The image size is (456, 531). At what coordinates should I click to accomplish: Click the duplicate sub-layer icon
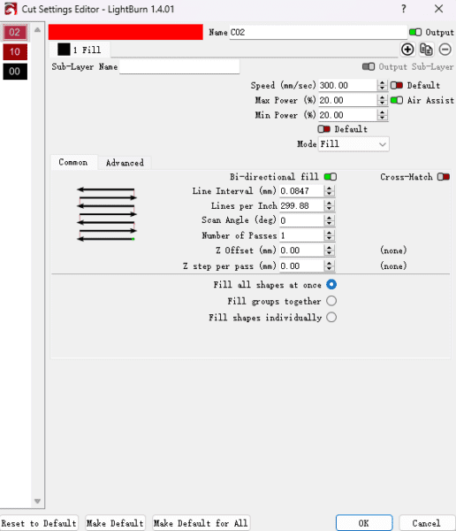(426, 50)
